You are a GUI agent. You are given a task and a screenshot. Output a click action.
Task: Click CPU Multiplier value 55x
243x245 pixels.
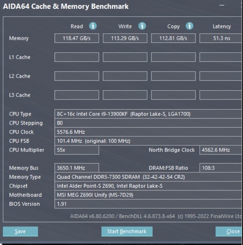click(x=77, y=150)
